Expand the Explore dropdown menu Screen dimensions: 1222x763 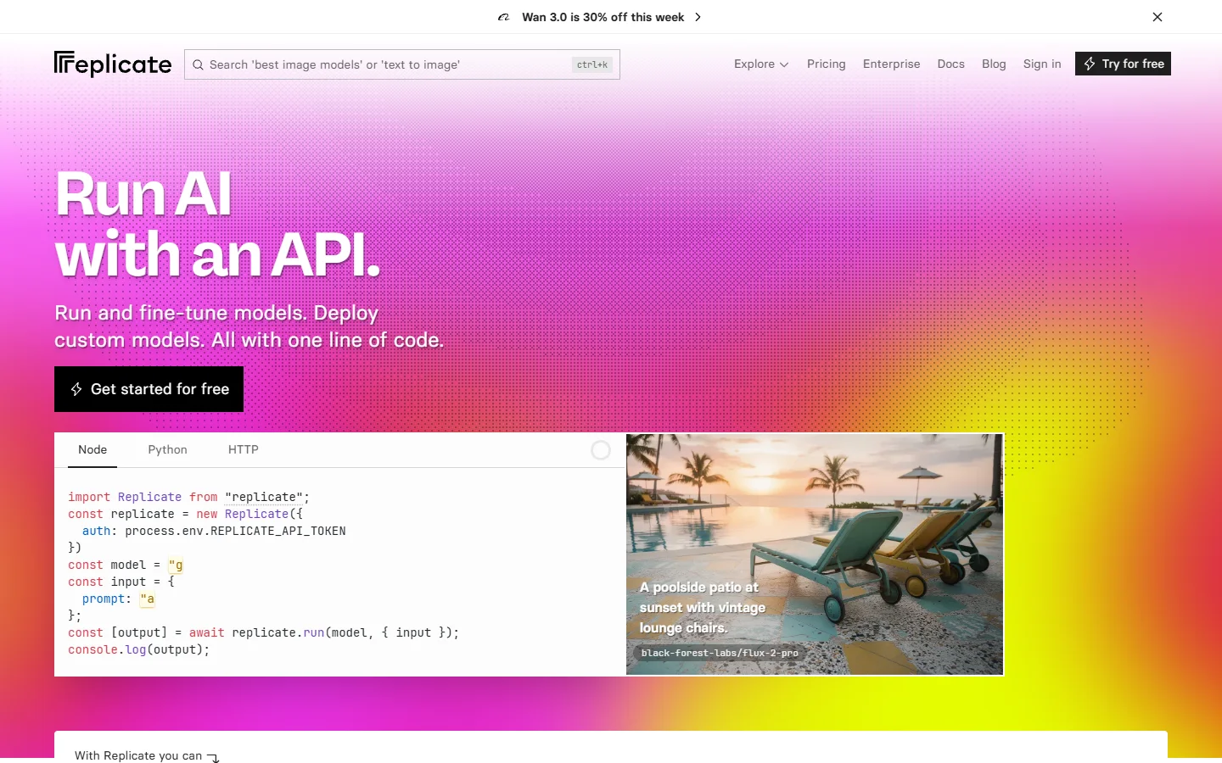[x=761, y=64]
